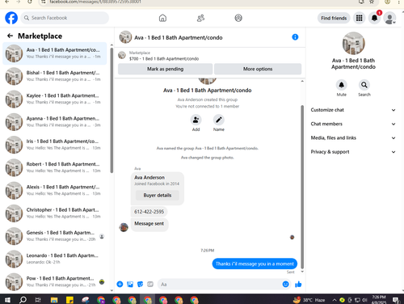Open Facebook home via logo

click(x=11, y=18)
